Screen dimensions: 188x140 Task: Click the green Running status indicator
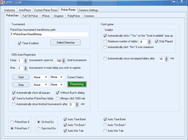coord(77,84)
